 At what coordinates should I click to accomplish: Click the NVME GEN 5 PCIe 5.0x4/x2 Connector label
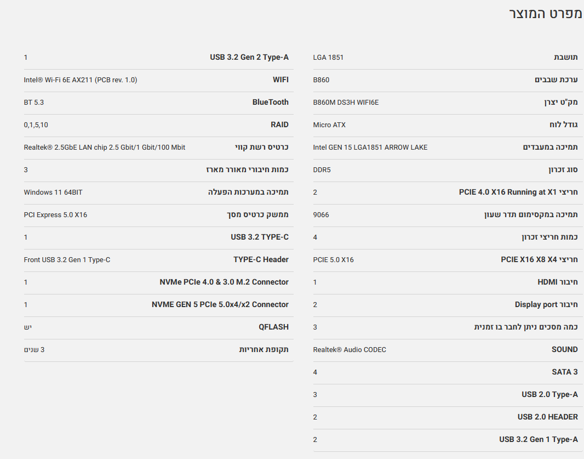point(220,305)
